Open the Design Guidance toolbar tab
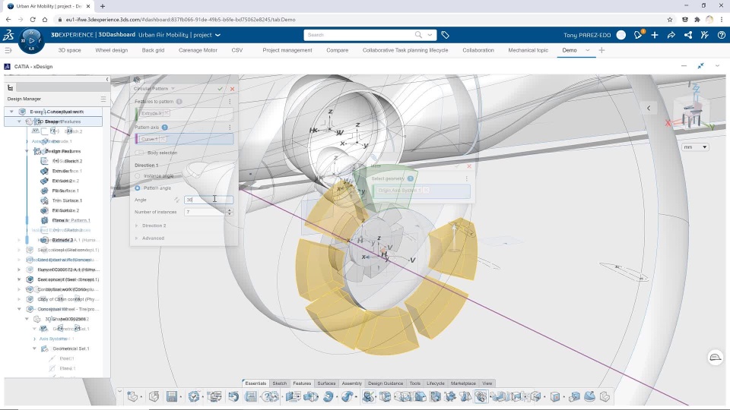This screenshot has height=410, width=730. tap(386, 383)
